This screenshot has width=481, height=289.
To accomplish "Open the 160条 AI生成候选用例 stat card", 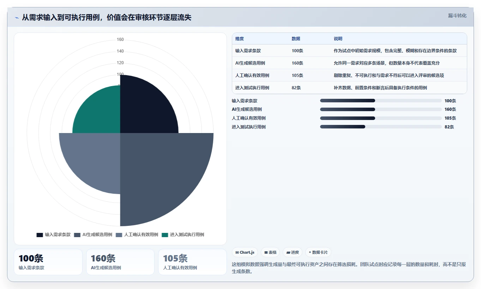I will [120, 262].
